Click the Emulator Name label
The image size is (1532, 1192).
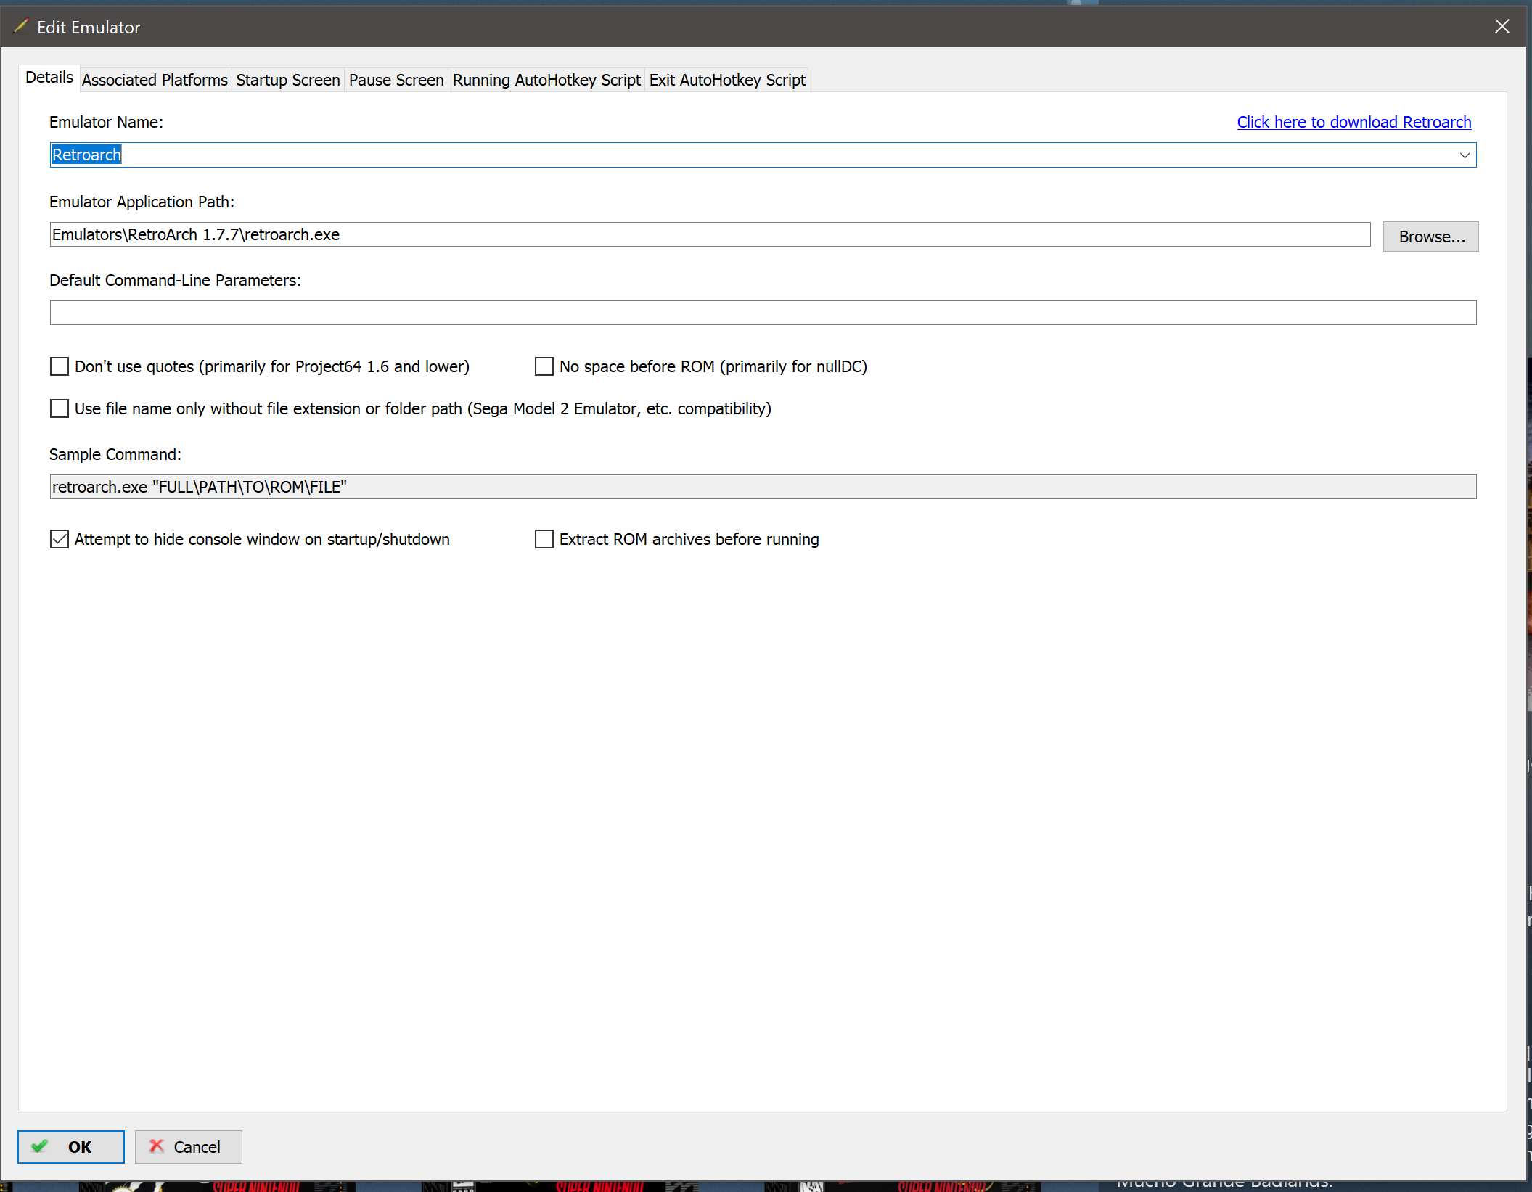pos(106,122)
